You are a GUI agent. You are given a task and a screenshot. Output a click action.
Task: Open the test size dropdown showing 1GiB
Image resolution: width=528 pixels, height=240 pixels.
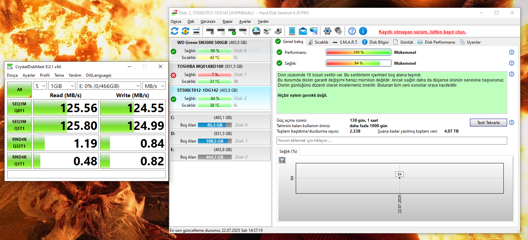click(62, 86)
